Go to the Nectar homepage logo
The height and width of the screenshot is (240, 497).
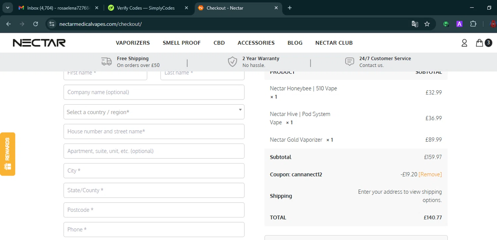[x=39, y=43]
